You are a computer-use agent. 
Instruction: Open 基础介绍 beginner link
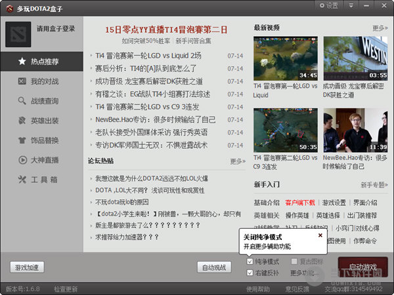click(267, 203)
